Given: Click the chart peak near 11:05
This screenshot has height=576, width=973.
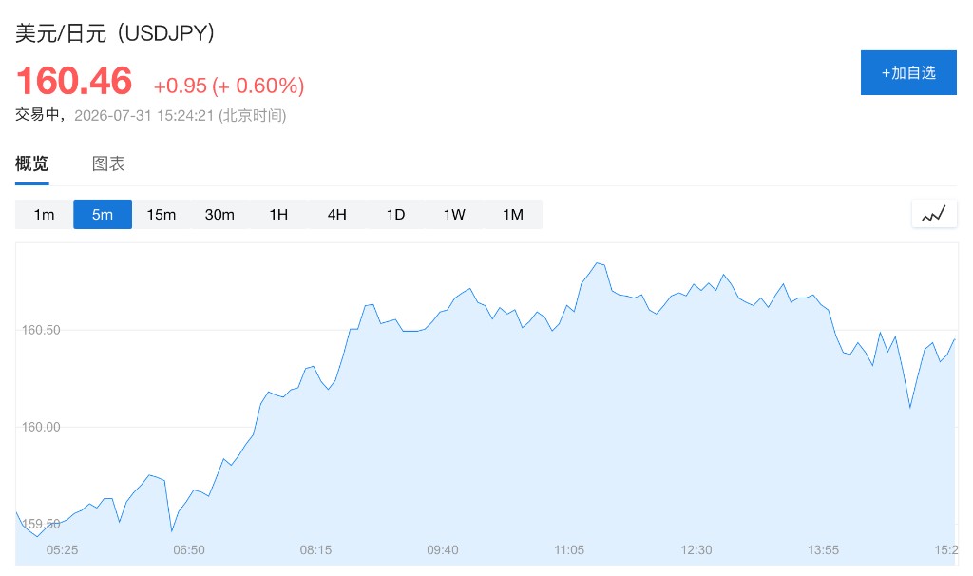Looking at the screenshot, I should pos(598,263).
